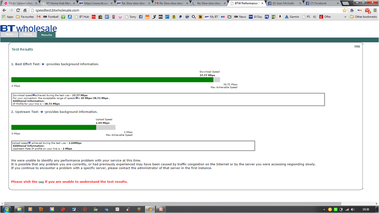Open the puzzle piece extension icon
This screenshot has width=379, height=213.
tap(352, 10)
